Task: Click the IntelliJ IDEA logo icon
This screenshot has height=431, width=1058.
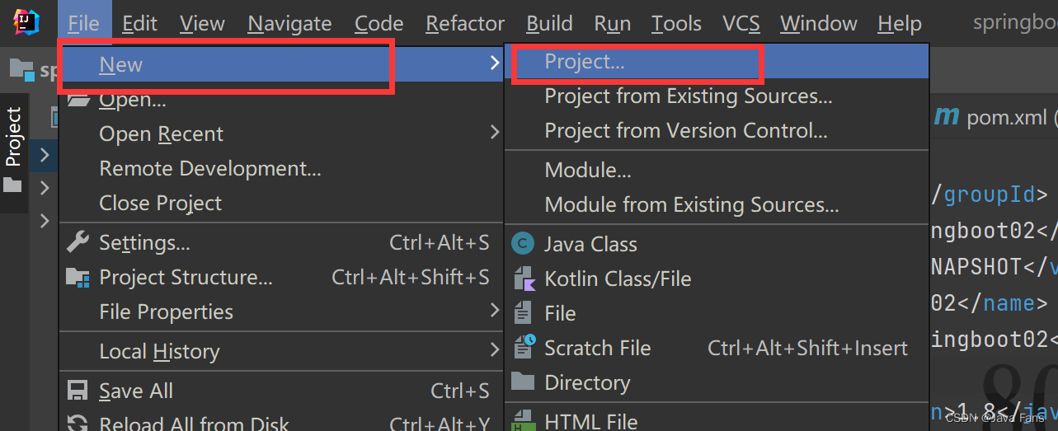Action: pyautogui.click(x=27, y=22)
